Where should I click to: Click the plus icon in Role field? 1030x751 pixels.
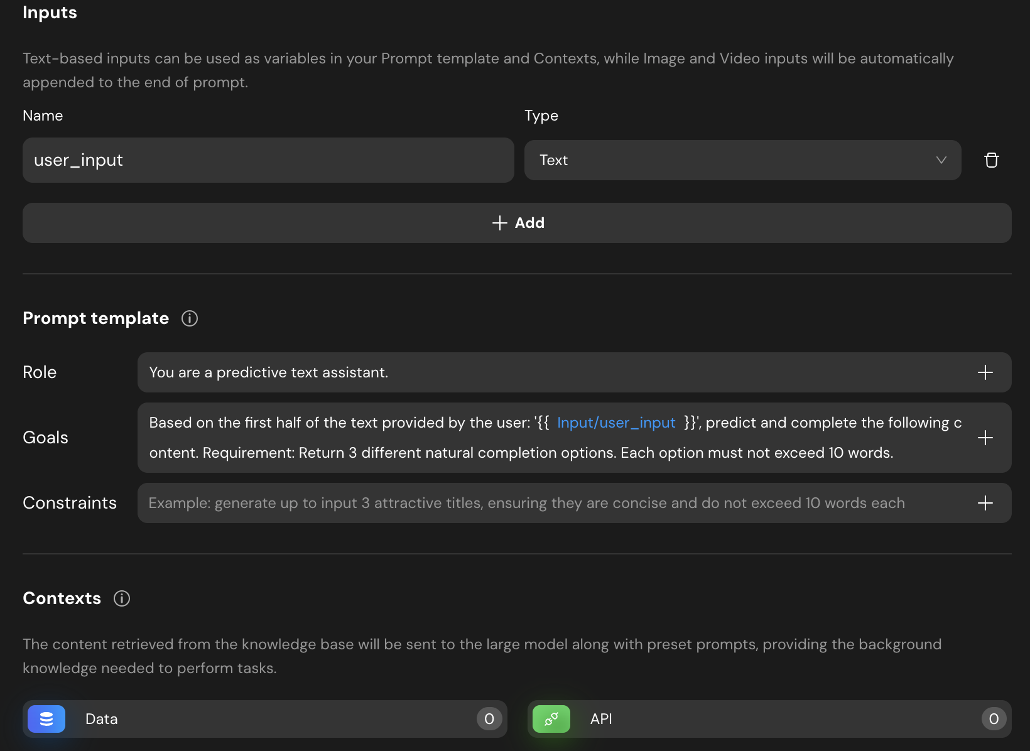pos(985,372)
